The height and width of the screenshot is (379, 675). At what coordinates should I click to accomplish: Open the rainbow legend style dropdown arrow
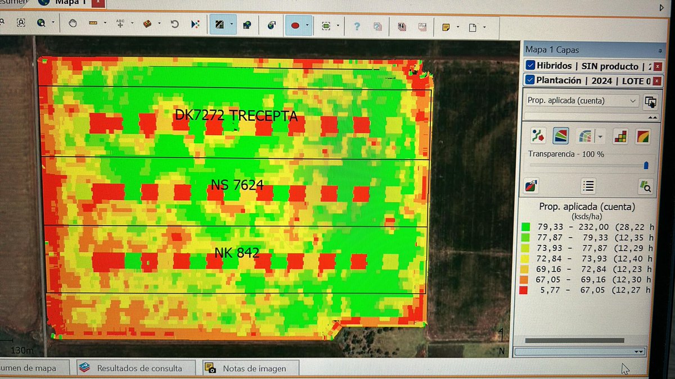(x=600, y=136)
